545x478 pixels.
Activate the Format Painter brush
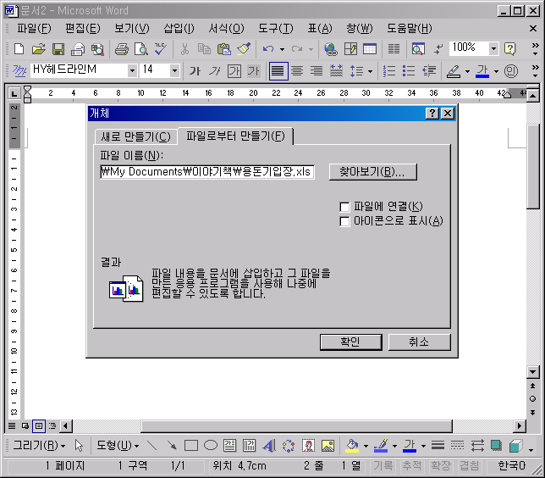[244, 49]
